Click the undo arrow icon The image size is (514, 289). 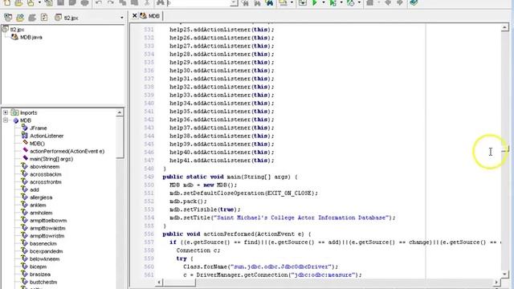(x=99, y=3)
